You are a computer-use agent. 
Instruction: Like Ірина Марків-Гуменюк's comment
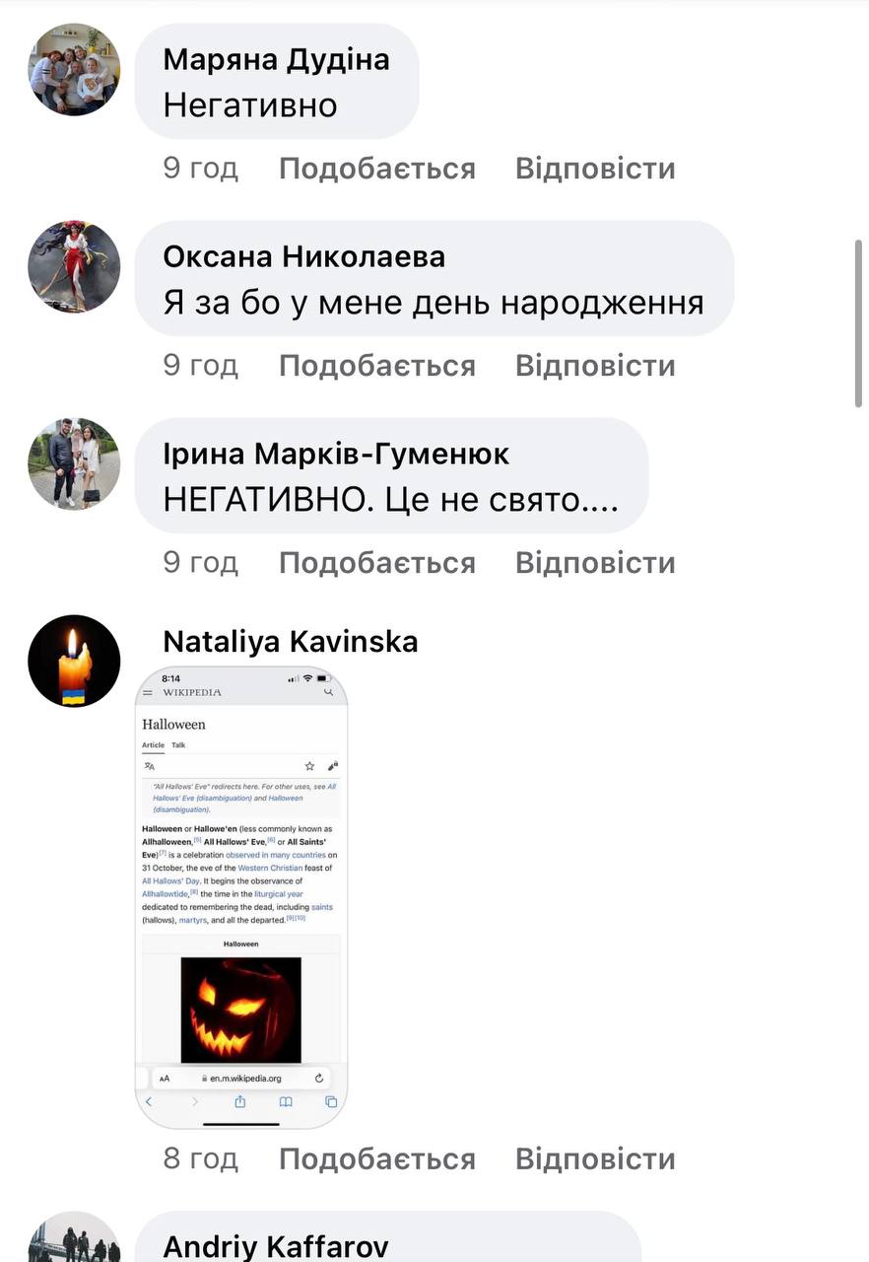[x=376, y=563]
